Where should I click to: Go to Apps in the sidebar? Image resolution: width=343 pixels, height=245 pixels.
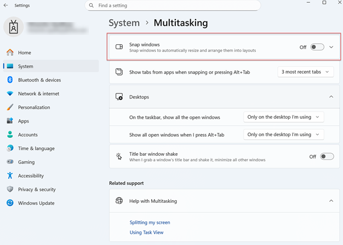coord(24,121)
